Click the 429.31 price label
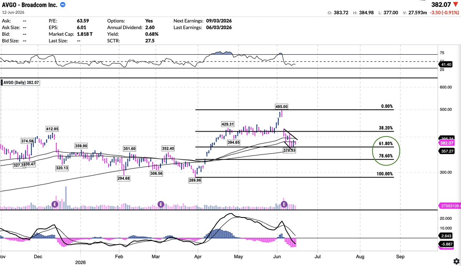 (x=228, y=124)
